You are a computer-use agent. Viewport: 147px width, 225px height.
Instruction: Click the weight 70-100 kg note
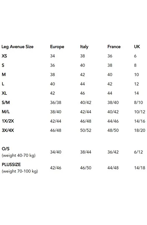pos(20,171)
